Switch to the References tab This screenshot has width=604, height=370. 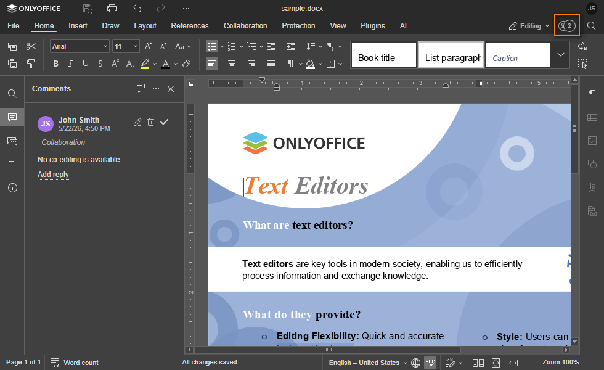coord(190,26)
